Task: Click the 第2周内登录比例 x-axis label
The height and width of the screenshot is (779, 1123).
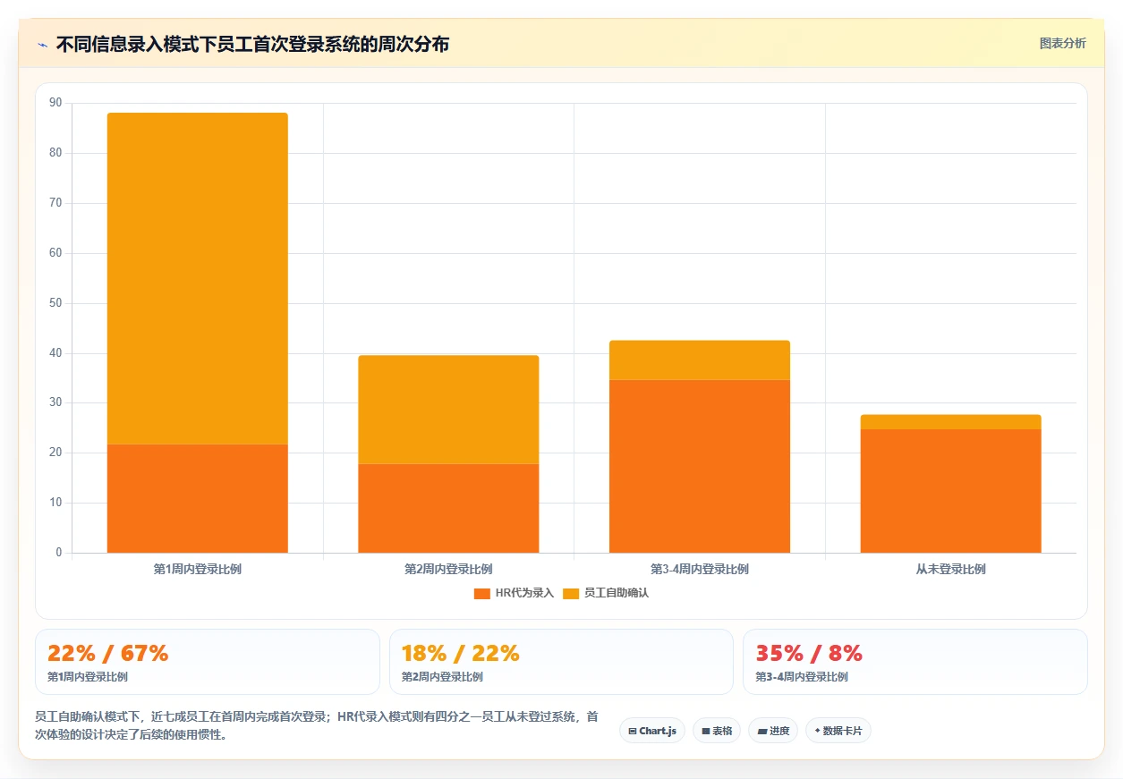Action: pos(448,569)
